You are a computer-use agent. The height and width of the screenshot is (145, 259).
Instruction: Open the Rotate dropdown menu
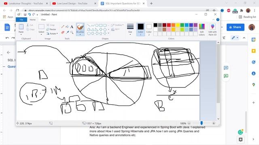point(52,33)
